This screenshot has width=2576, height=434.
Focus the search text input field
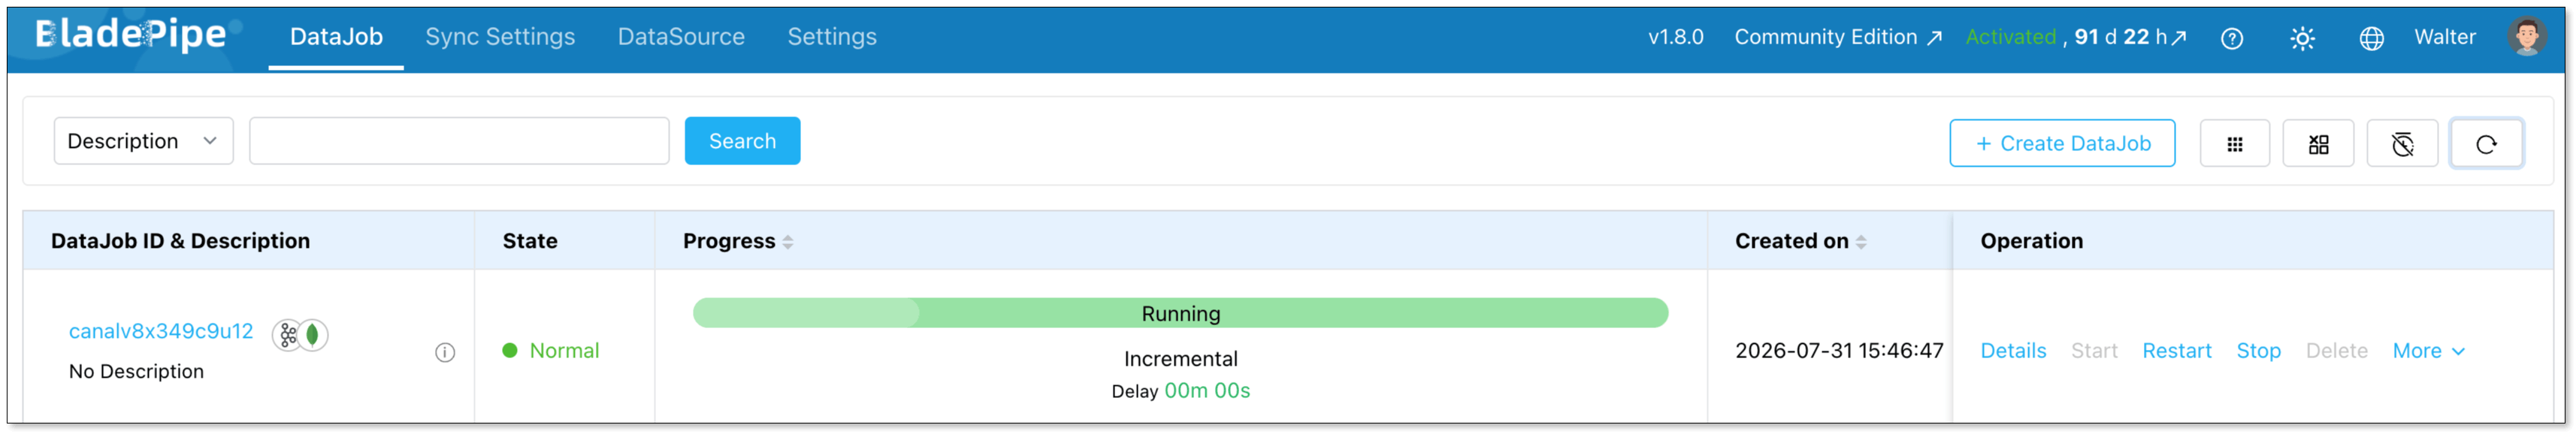pyautogui.click(x=459, y=141)
